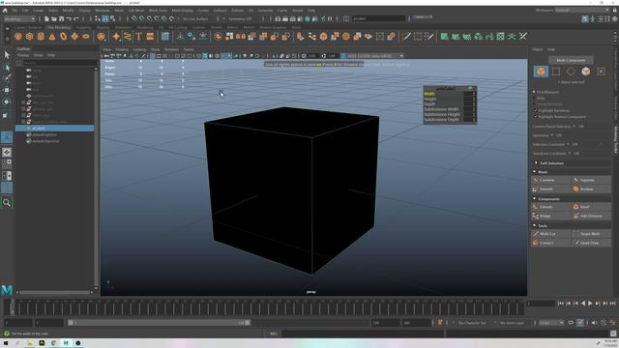
Task: Open the Symmetry dropdown in Modeling Toolkit
Action: click(x=552, y=135)
